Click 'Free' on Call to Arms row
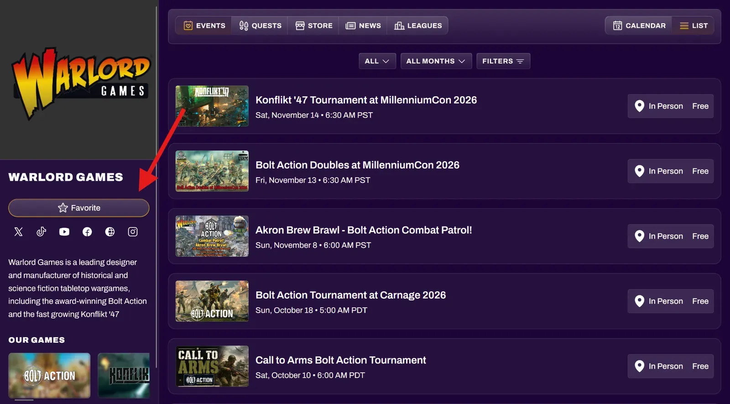 700,366
